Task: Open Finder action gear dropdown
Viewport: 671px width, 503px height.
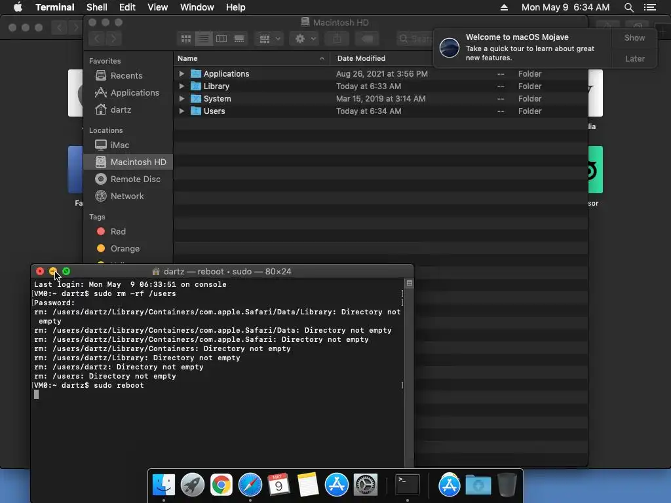Action: (304, 39)
